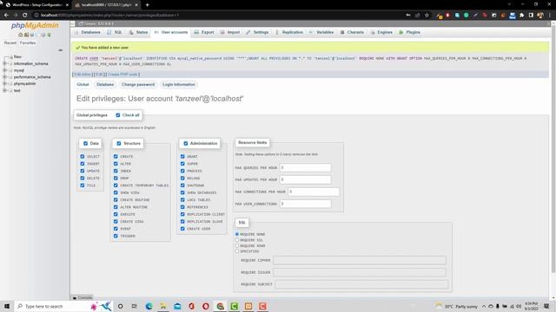Click the browser profile avatar
Image resolution: width=556 pixels, height=312 pixels.
[540, 16]
